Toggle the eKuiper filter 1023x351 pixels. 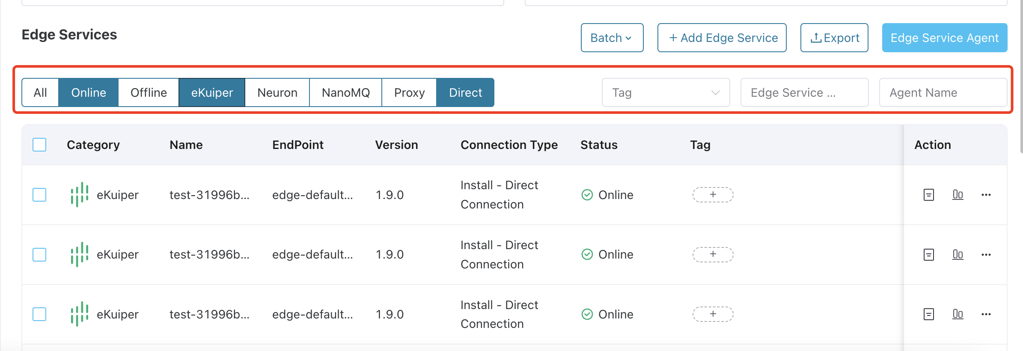(x=212, y=92)
